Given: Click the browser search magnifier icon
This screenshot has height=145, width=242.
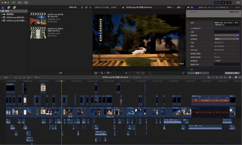Looking at the screenshot, I should [x=90, y=7].
